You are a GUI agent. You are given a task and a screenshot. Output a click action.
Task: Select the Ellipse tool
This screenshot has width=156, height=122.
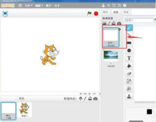coord(129,51)
